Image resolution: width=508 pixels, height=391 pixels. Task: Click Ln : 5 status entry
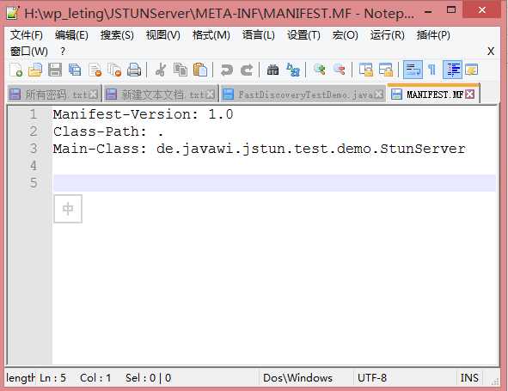[52, 378]
